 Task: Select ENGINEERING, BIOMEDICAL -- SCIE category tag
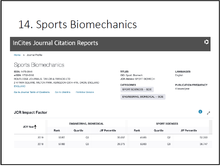(143, 97)
